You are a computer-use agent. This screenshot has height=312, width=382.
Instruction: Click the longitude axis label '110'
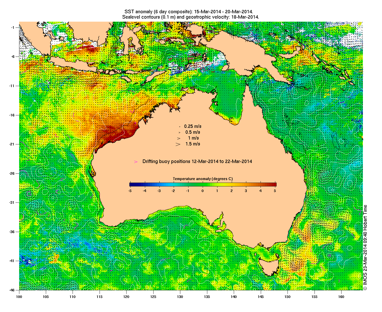(73, 297)
